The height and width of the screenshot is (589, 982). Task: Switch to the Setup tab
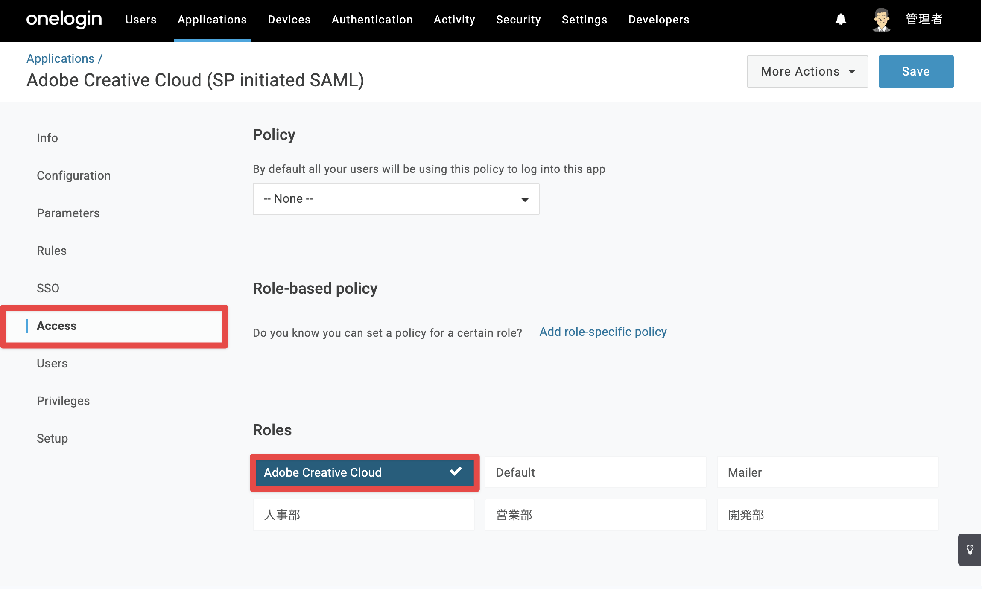[x=52, y=438]
